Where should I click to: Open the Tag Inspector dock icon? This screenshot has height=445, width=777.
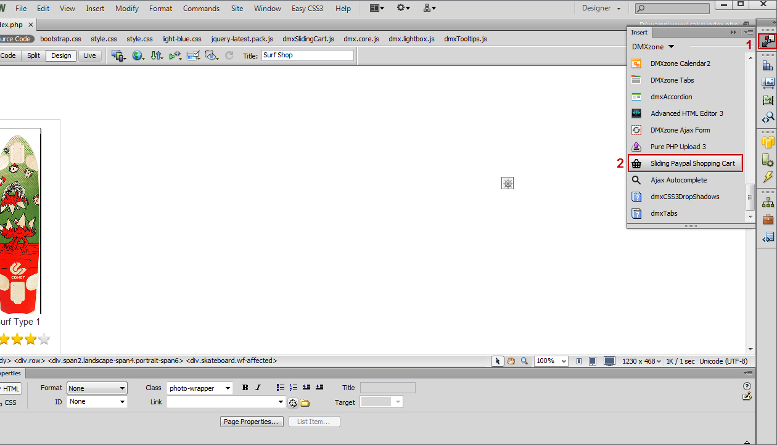(768, 117)
